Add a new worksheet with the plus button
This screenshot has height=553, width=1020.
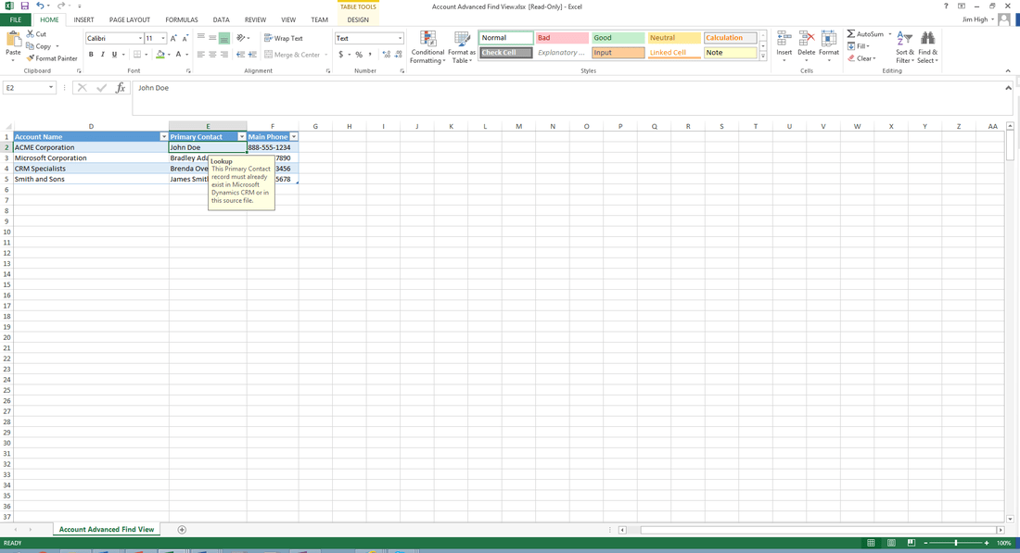(182, 529)
